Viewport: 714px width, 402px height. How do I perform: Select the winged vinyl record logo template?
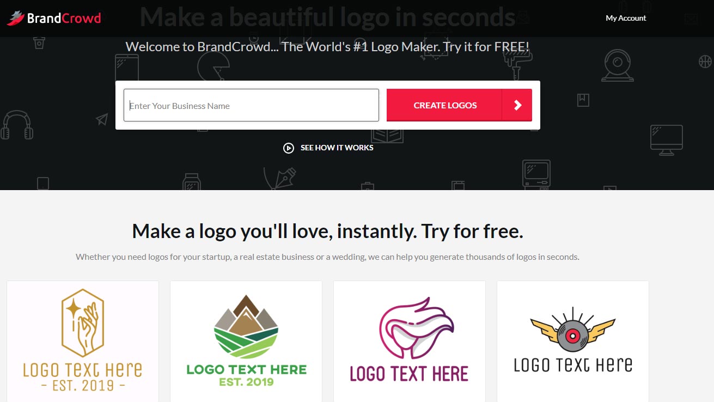pyautogui.click(x=573, y=341)
